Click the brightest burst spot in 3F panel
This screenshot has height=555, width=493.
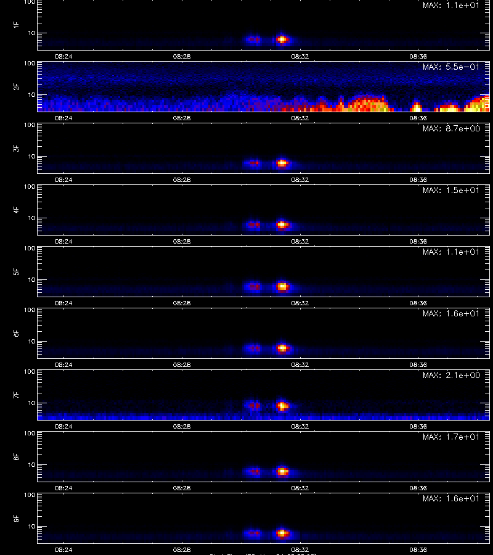(x=282, y=163)
